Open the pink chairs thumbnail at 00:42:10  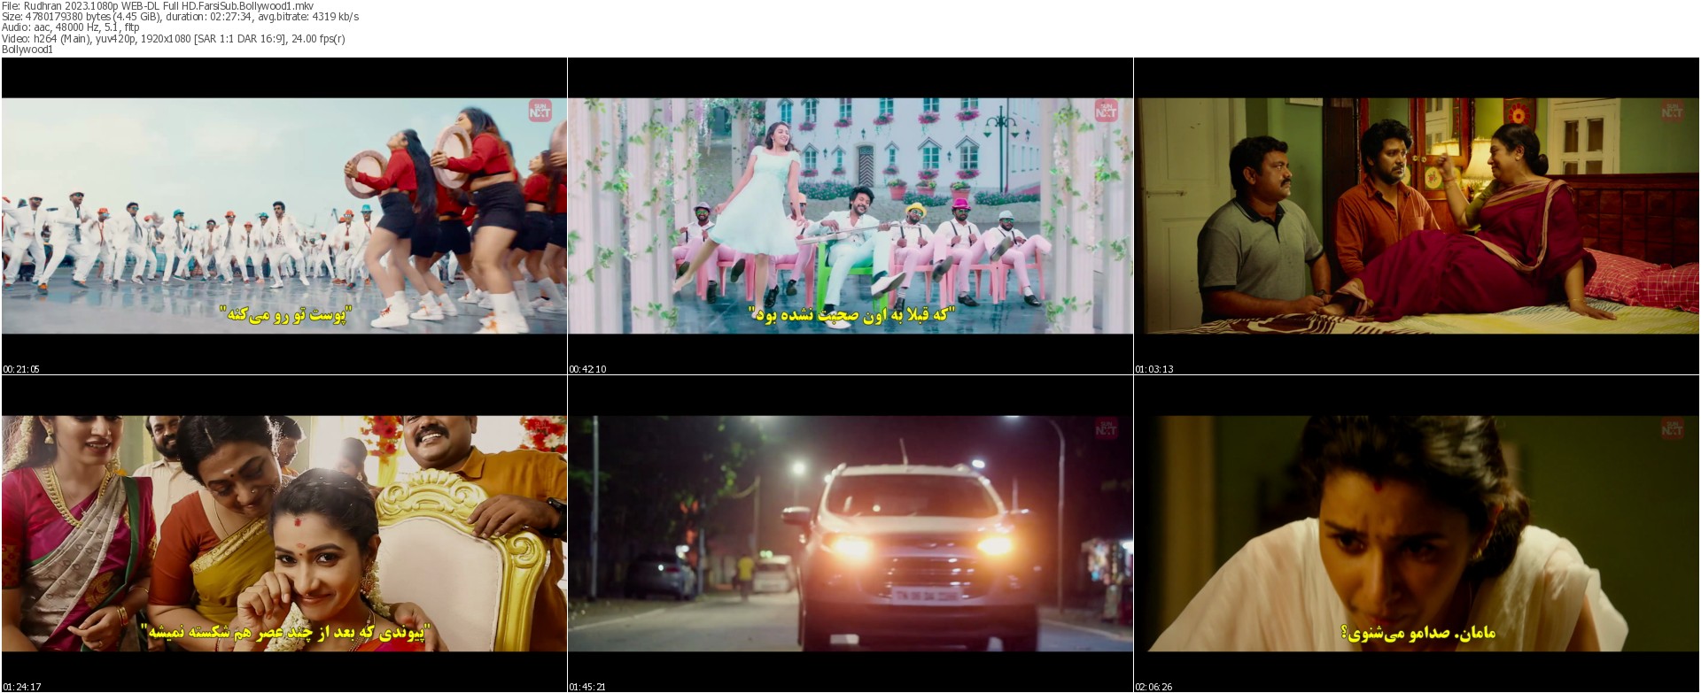tap(850, 216)
